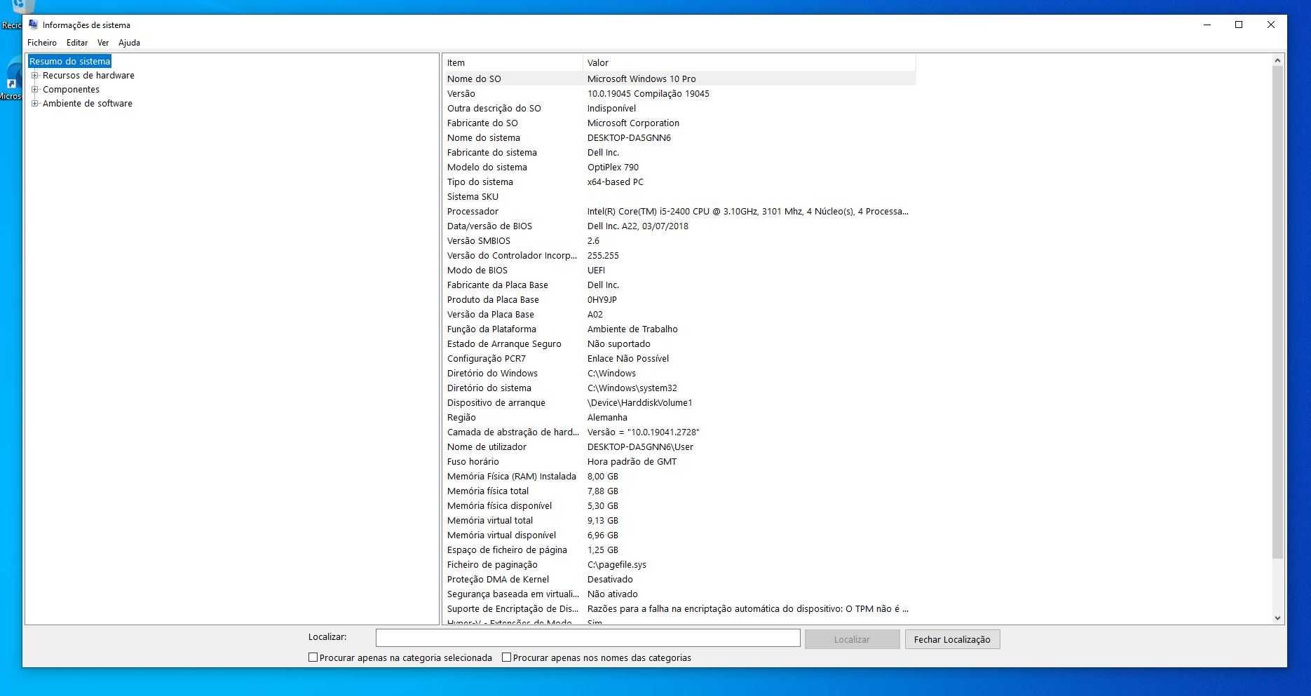Open the Ficheiro menu
Screen dimensions: 1311x696
point(42,43)
